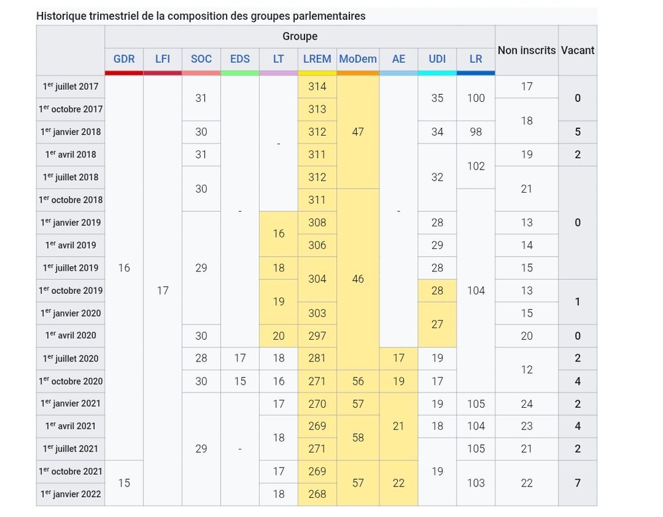Viewport: 663px width, 517px height.
Task: Select row header 1er avril 2020
Action: [x=71, y=336]
